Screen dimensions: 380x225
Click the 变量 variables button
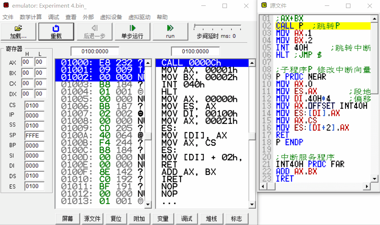(x=163, y=218)
